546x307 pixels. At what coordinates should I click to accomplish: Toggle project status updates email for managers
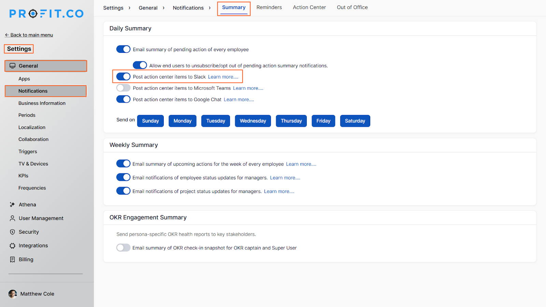pyautogui.click(x=123, y=191)
